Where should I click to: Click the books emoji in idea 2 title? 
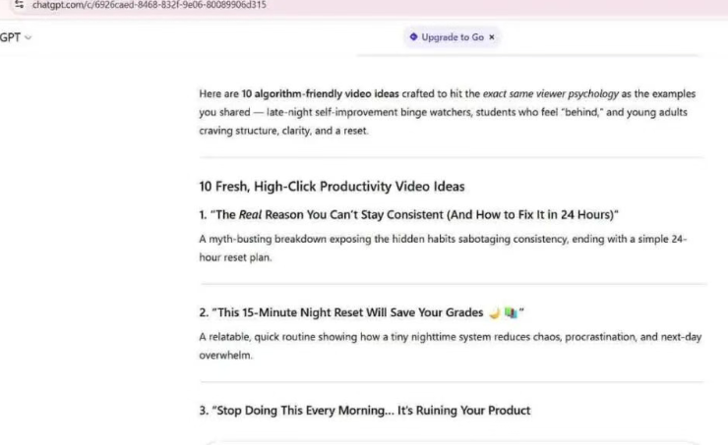pyautogui.click(x=510, y=313)
